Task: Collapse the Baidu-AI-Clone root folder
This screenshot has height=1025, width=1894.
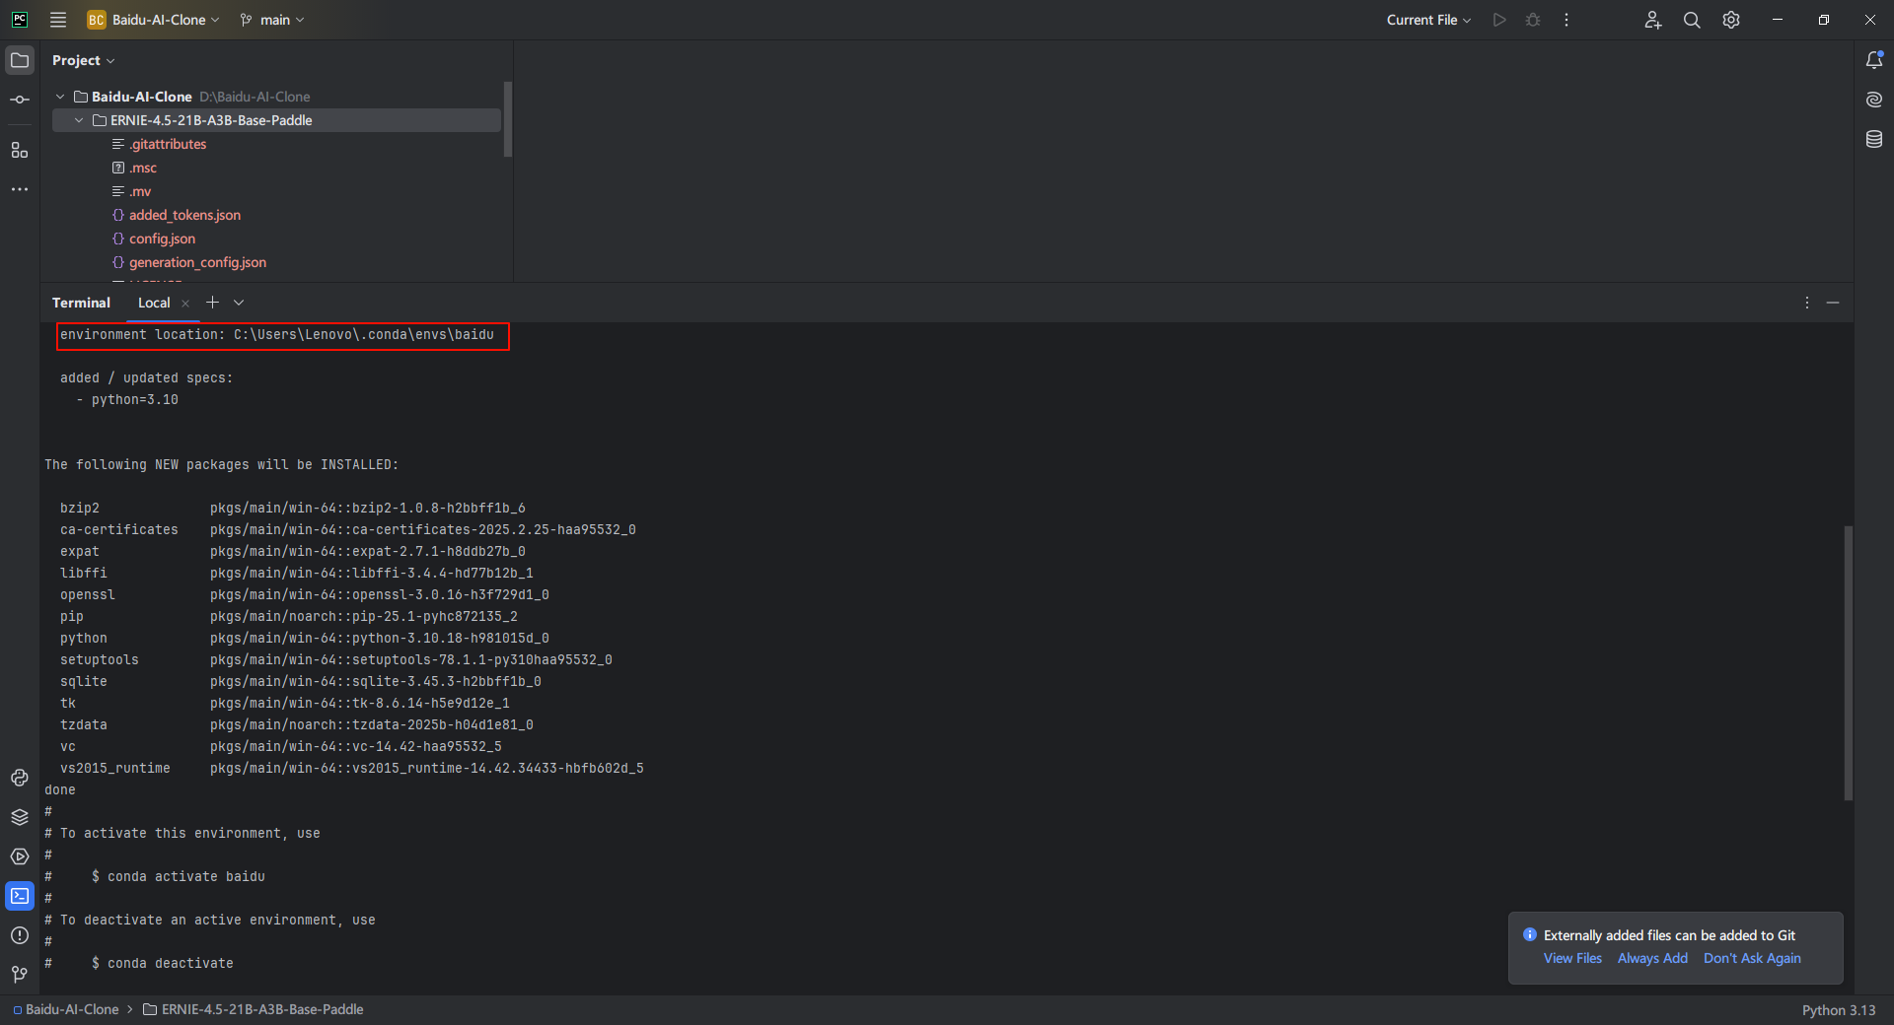Action: pos(60,97)
